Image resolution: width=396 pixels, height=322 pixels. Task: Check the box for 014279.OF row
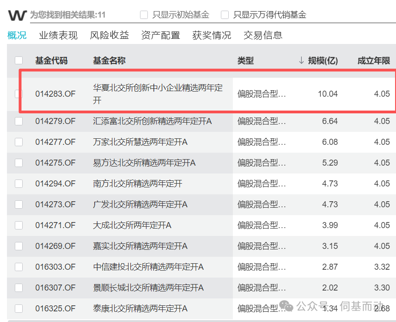18,121
